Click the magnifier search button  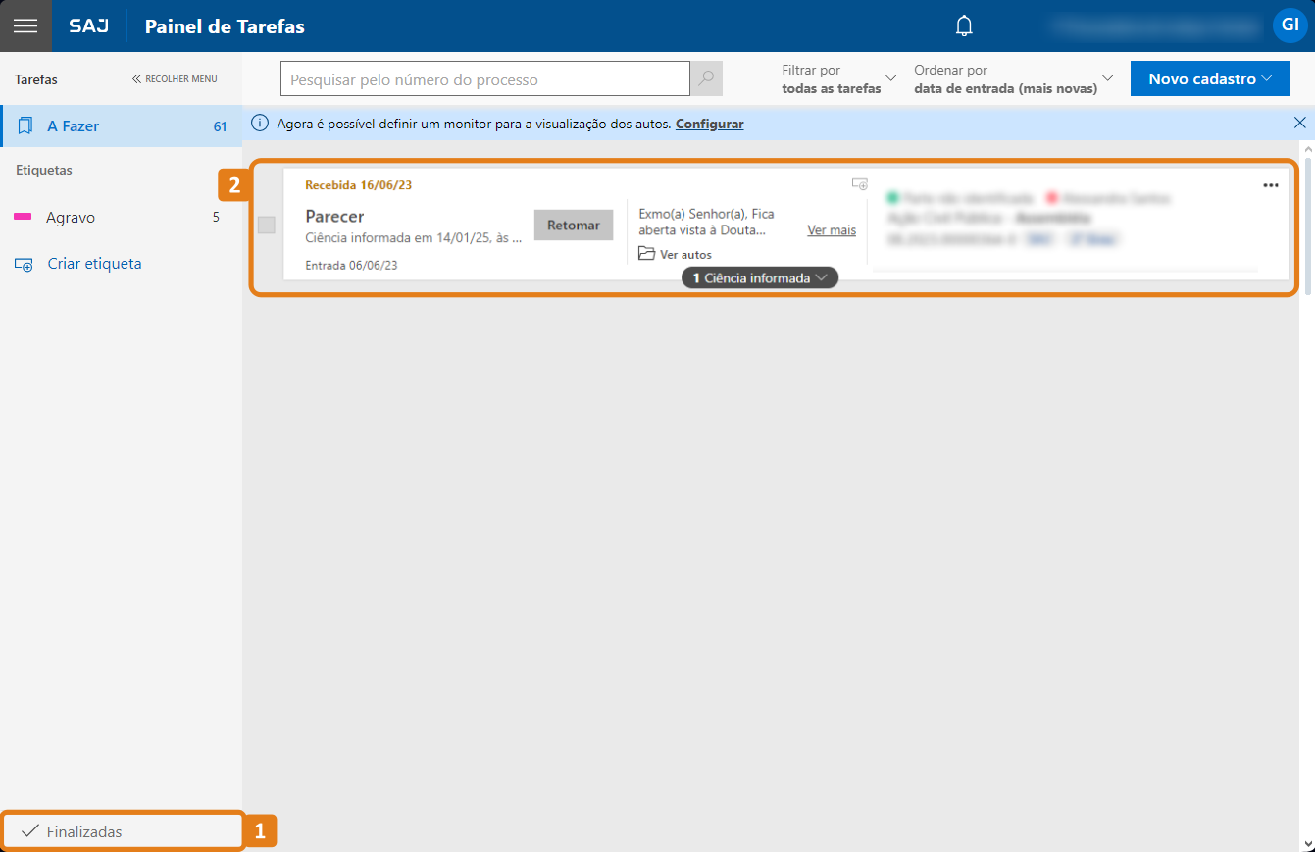click(706, 79)
